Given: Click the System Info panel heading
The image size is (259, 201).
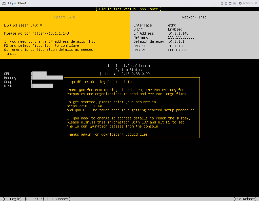Looking at the screenshot, I should 64,17.
